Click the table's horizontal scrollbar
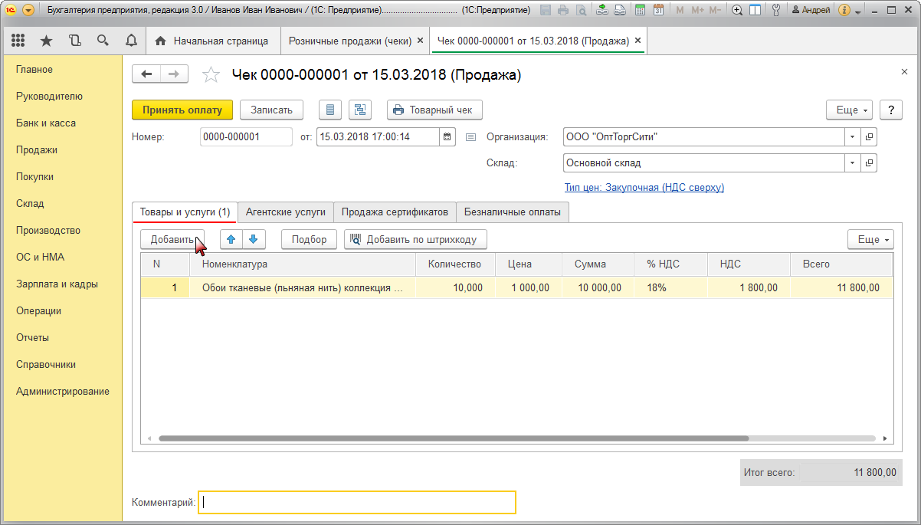Viewport: 921px width, 525px height. [452, 438]
